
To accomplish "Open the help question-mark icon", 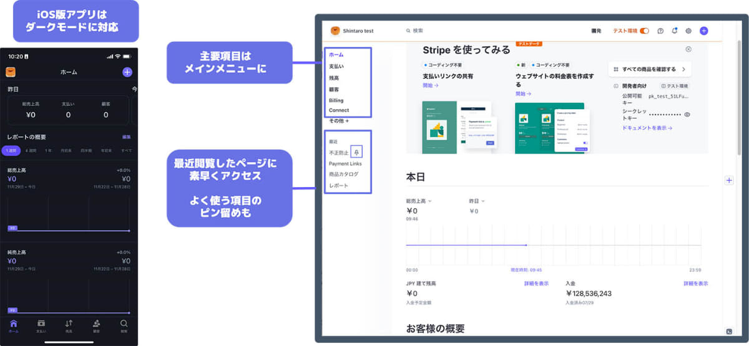I will (660, 31).
